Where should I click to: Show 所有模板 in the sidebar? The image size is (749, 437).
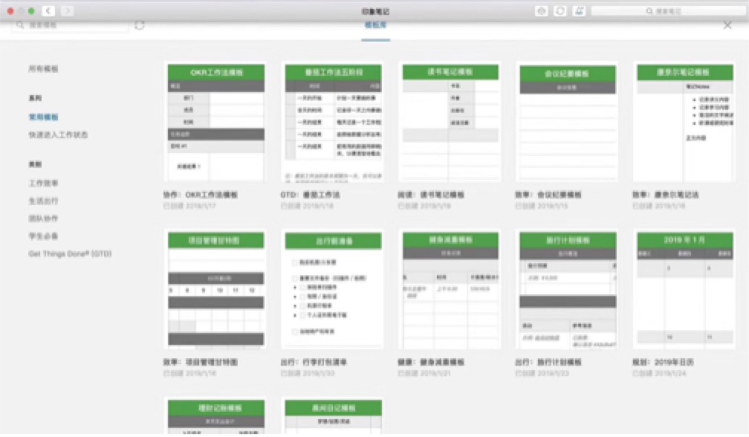click(43, 69)
